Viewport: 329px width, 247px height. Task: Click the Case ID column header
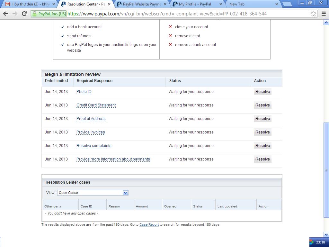point(86,206)
